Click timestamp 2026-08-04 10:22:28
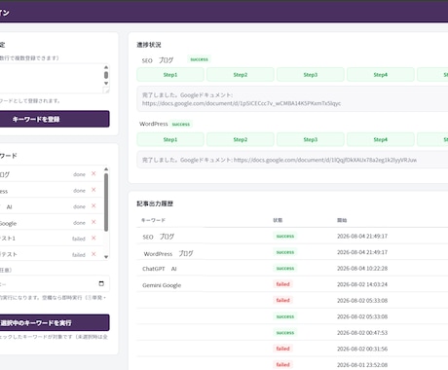 click(x=362, y=269)
